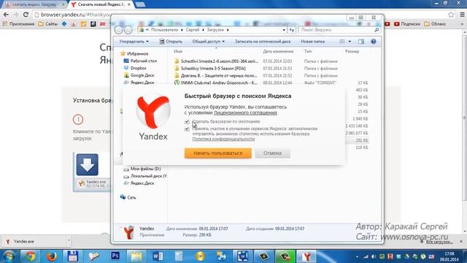The image size is (467, 263).
Task: Open Microsoft Word from the taskbar
Action: pyautogui.click(x=158, y=256)
